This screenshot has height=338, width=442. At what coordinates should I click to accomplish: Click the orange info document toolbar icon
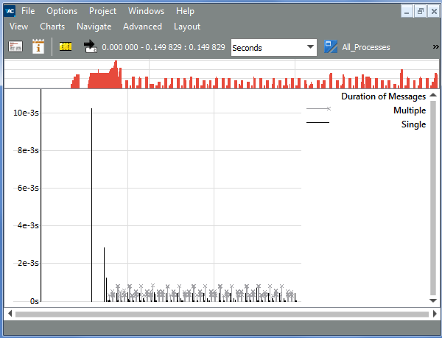pos(39,47)
